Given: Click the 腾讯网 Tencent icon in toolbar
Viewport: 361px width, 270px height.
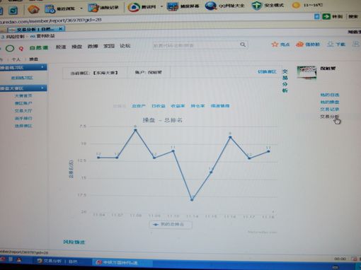Looking at the screenshot, I should 134,7.
